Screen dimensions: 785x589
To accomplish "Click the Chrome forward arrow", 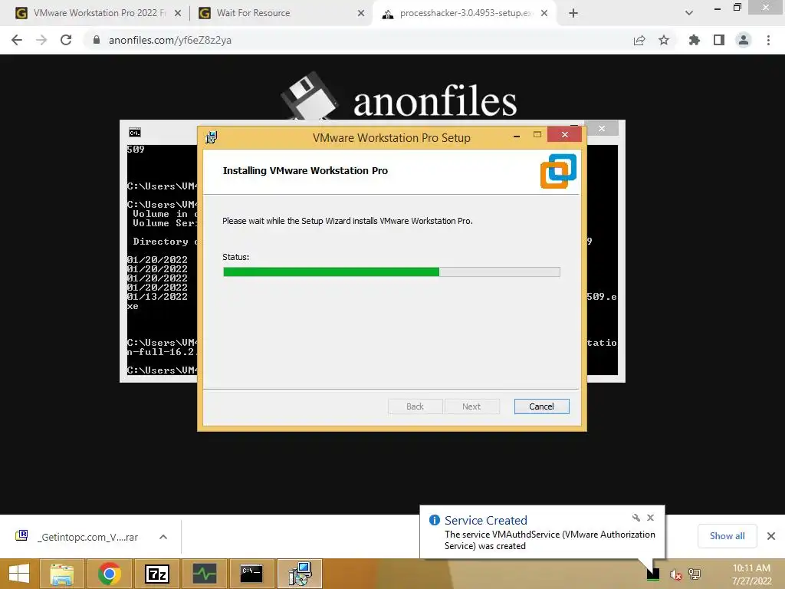I will pos(41,40).
